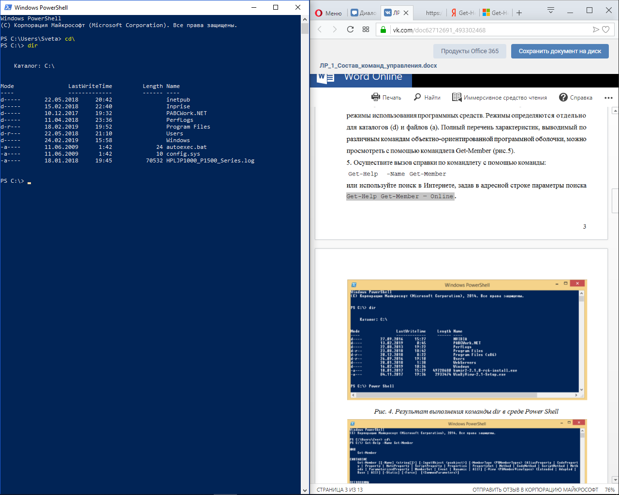Click Продукты Office 365 button
619x495 pixels.
point(470,51)
